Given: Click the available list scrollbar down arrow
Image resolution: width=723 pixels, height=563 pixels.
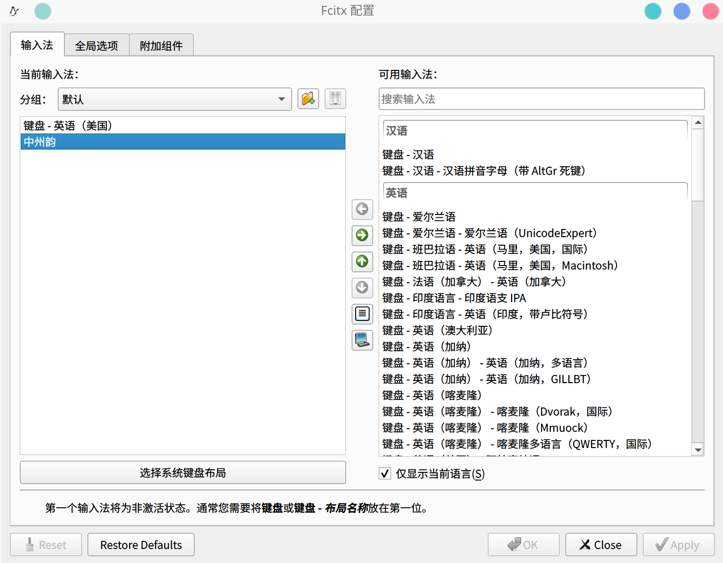Looking at the screenshot, I should click(x=698, y=450).
